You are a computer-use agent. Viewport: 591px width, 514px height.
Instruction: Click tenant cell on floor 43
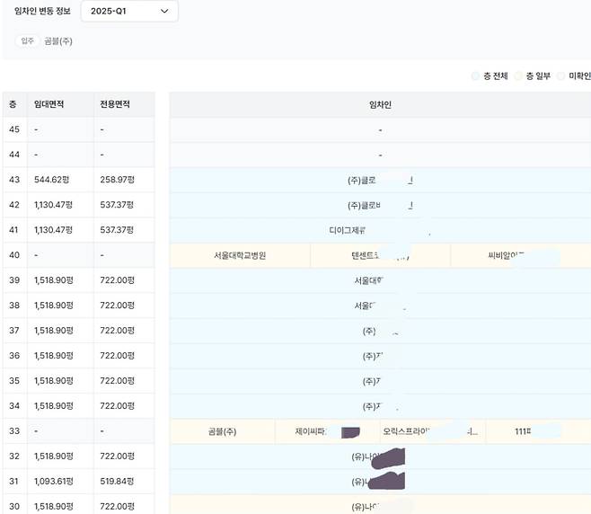380,181
